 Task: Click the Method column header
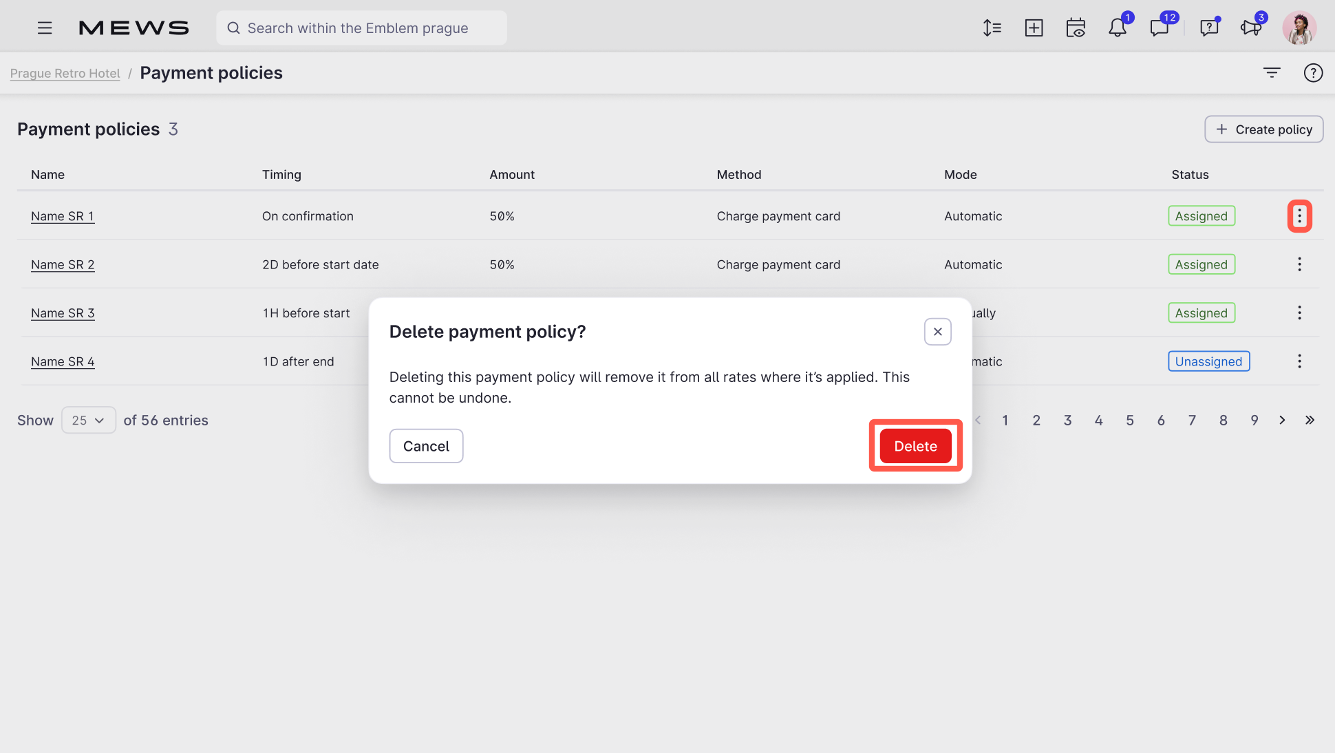[x=739, y=175]
